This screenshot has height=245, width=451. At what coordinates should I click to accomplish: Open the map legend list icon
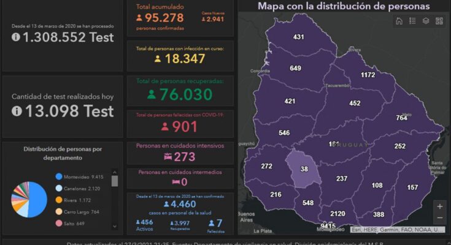tap(412, 21)
